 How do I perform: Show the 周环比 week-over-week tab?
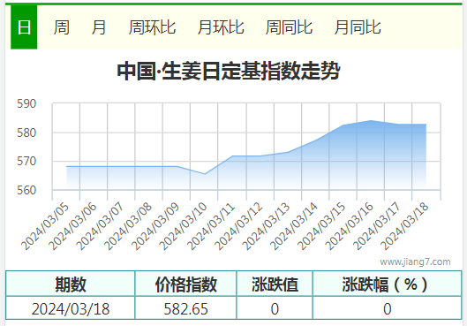[x=152, y=27]
